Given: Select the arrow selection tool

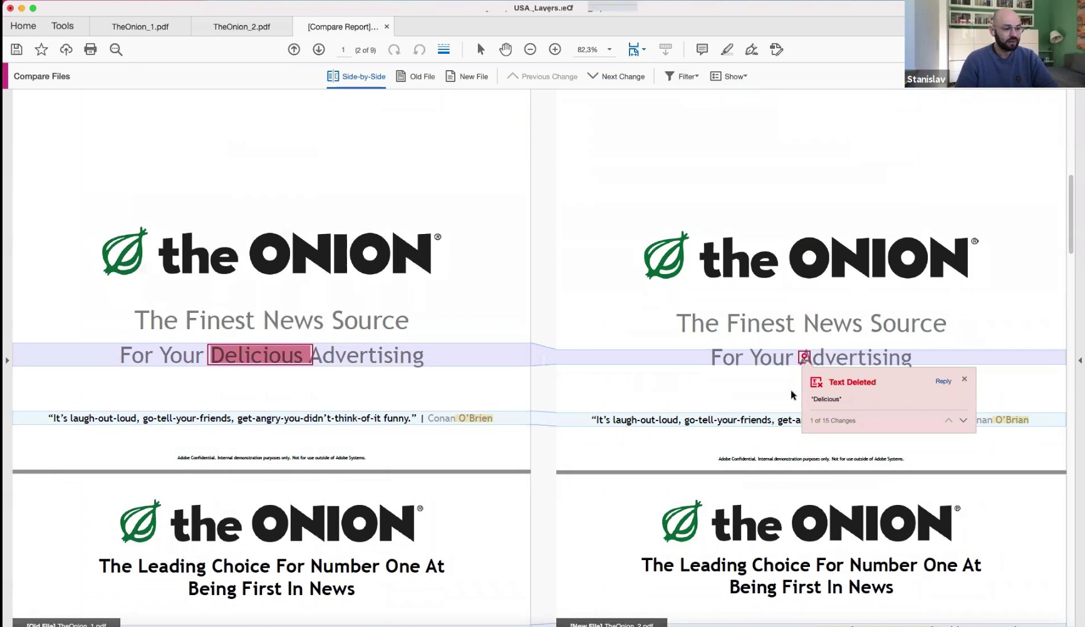Looking at the screenshot, I should [x=480, y=49].
